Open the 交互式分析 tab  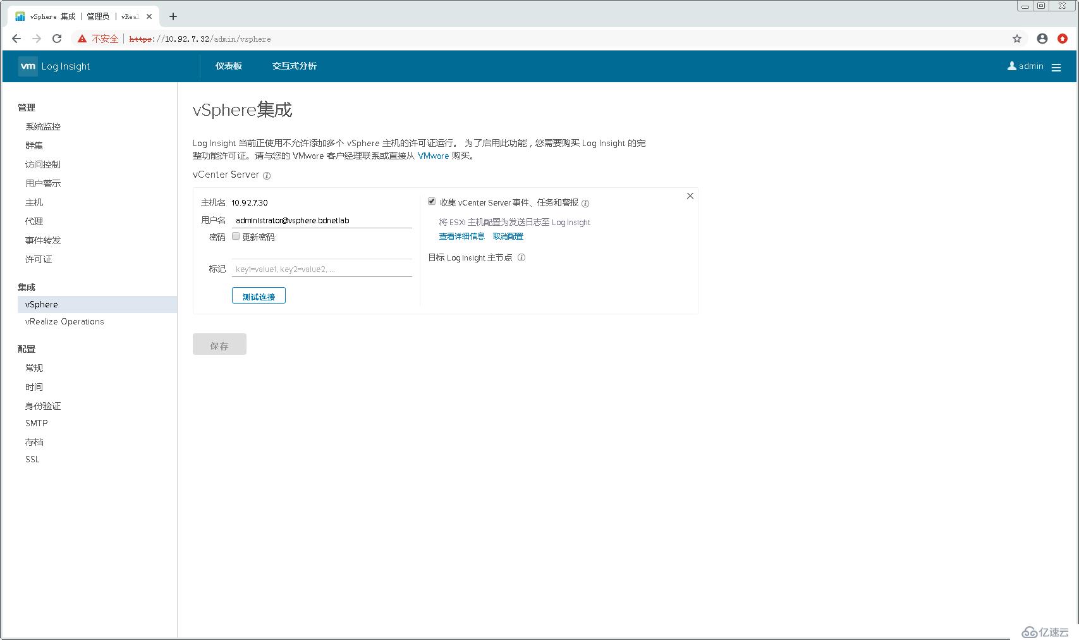pos(295,66)
